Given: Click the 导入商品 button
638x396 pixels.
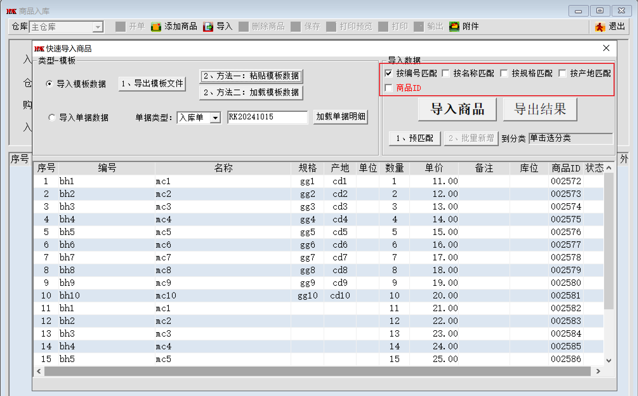Looking at the screenshot, I should click(457, 109).
